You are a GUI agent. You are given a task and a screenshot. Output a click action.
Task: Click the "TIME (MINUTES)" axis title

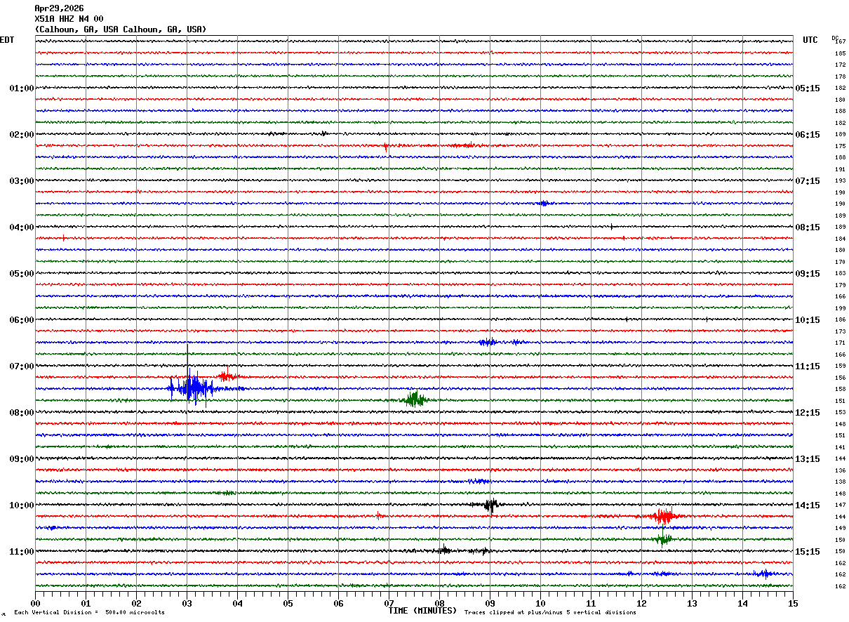pyautogui.click(x=422, y=611)
